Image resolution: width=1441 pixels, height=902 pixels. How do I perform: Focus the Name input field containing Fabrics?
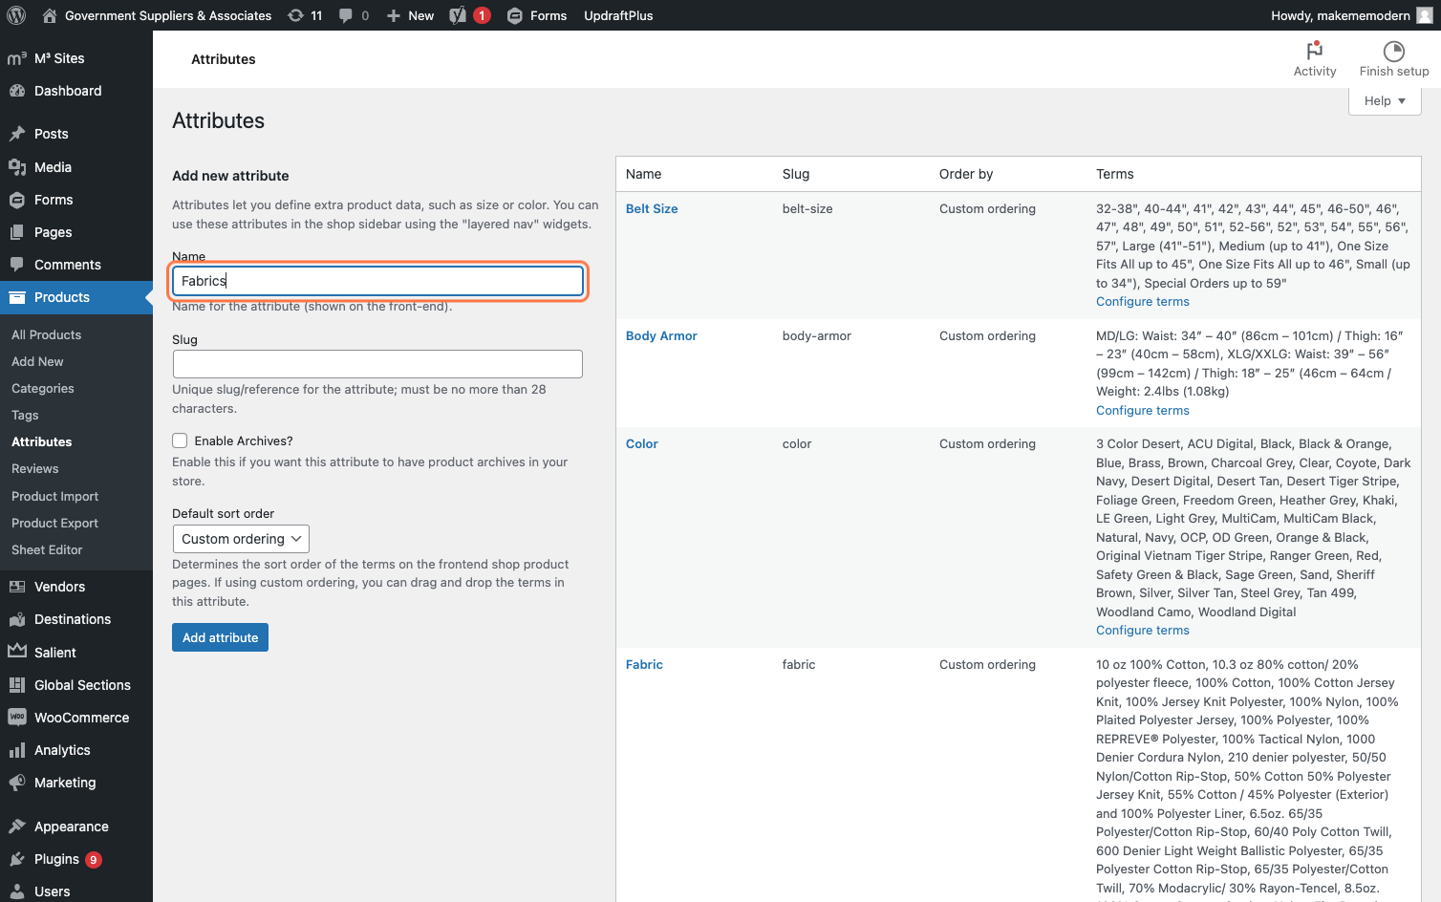pyautogui.click(x=377, y=281)
